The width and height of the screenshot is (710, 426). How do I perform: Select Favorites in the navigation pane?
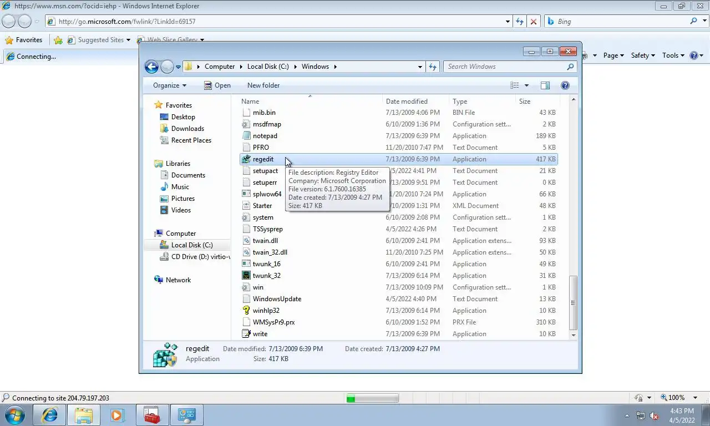click(x=179, y=105)
